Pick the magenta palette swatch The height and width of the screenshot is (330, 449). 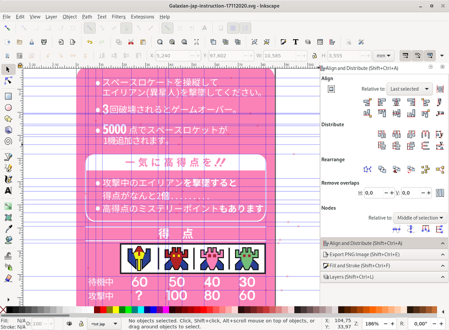(x=165, y=310)
